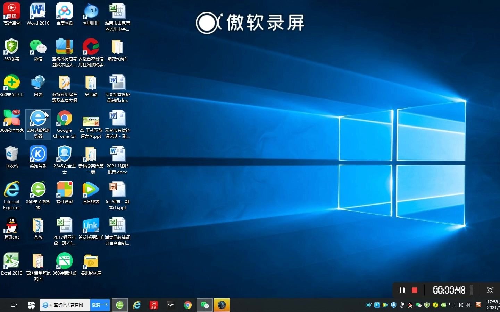
Task: Select the 360弹窗过滤 desktop shortcut
Action: click(x=65, y=264)
